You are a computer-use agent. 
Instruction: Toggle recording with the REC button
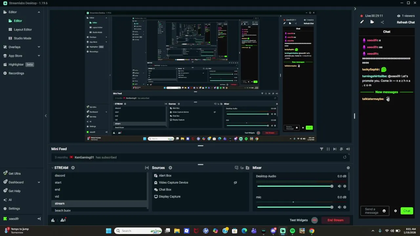coord(314,220)
